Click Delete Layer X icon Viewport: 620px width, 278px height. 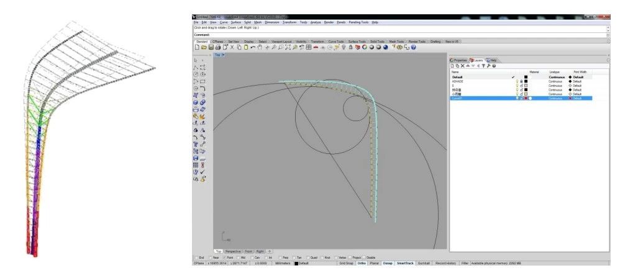pos(463,66)
